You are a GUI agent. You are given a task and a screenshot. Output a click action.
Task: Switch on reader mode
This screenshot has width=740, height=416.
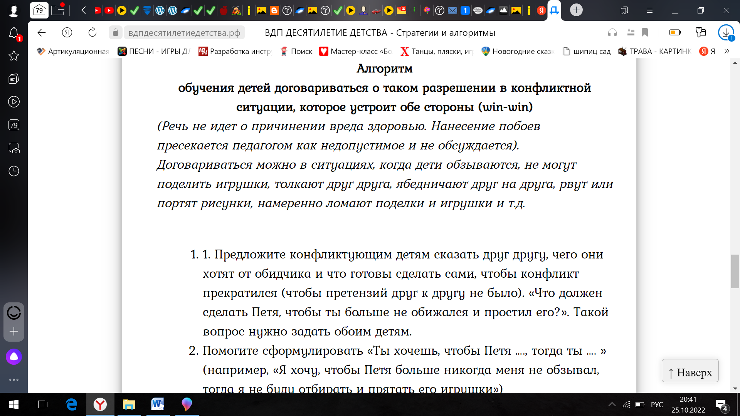[631, 33]
